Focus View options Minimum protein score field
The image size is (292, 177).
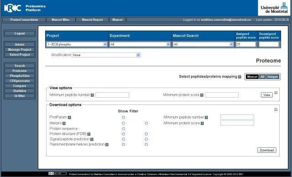(222, 95)
